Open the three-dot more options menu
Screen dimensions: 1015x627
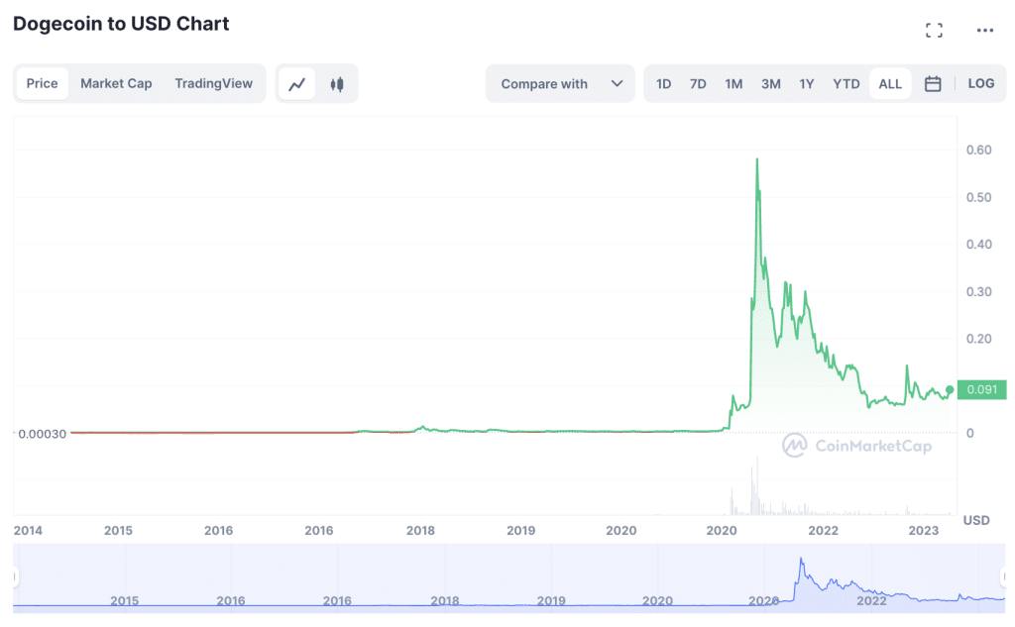pos(984,30)
